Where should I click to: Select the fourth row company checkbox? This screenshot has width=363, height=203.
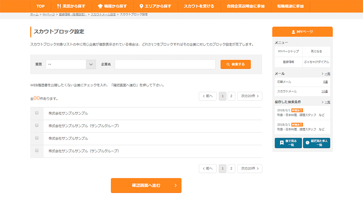coord(37,150)
